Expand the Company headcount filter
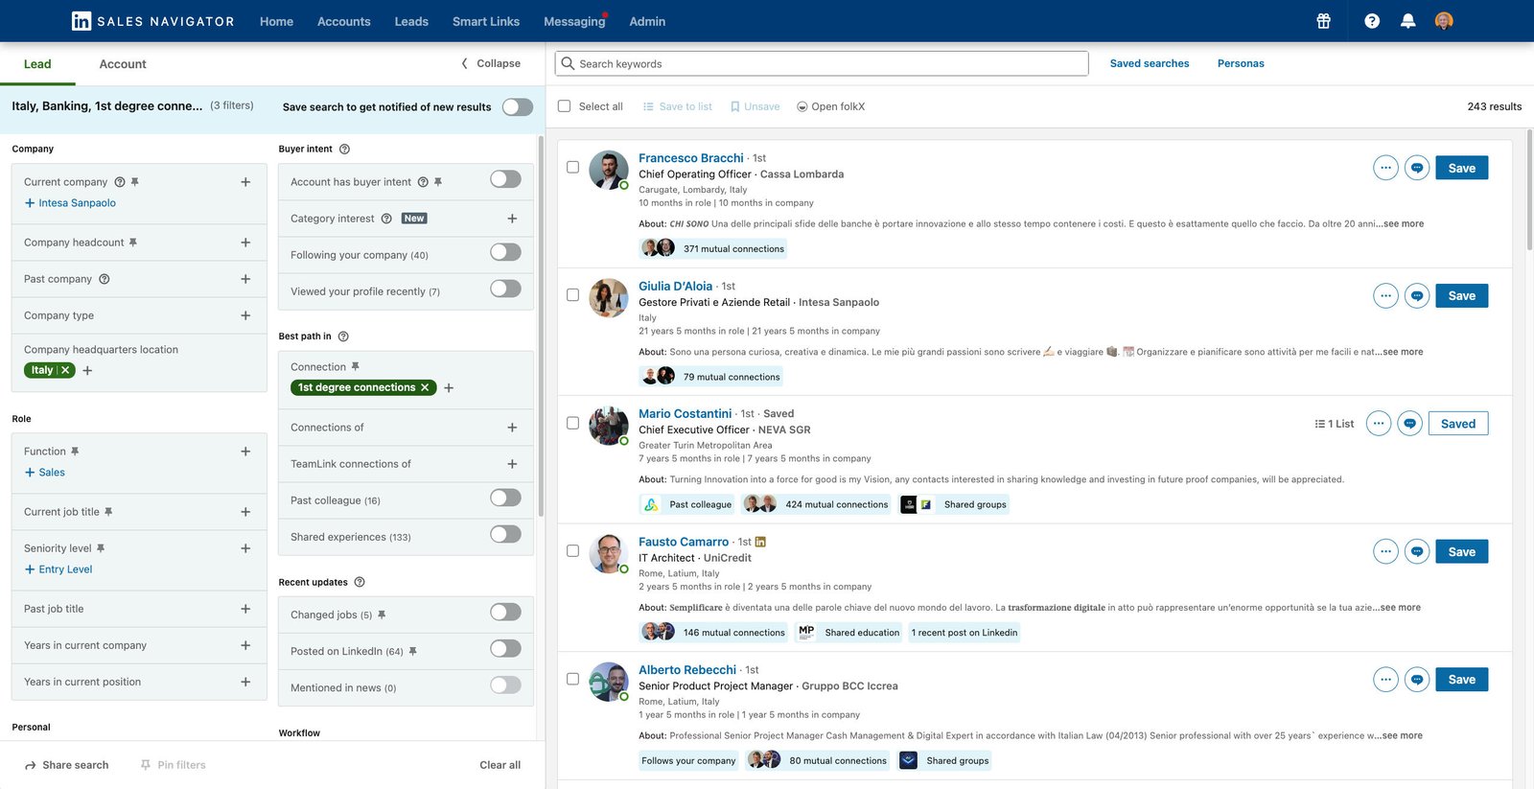The image size is (1534, 789). 245,243
